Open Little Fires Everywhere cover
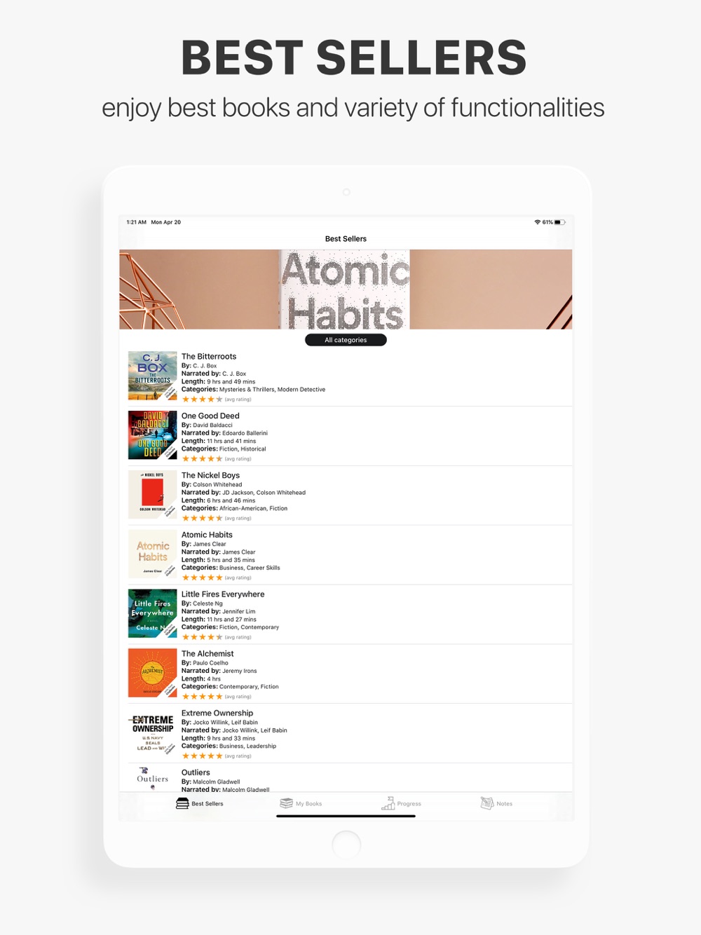 (x=153, y=614)
